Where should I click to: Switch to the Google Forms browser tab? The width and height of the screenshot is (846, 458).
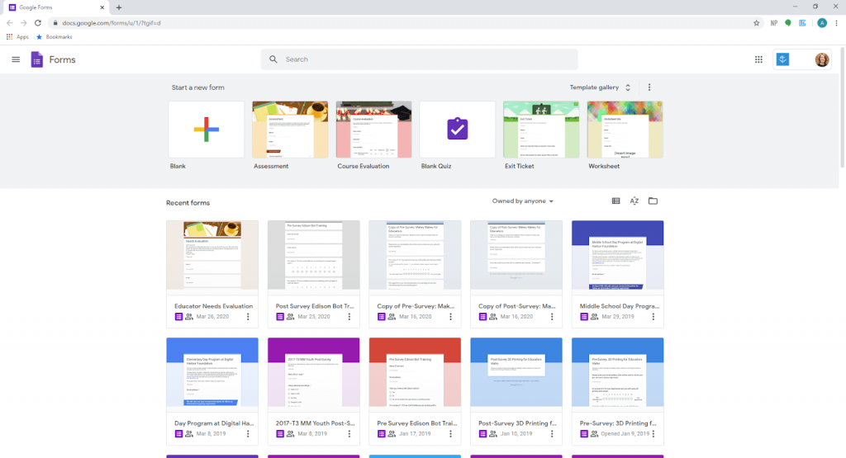coord(56,7)
